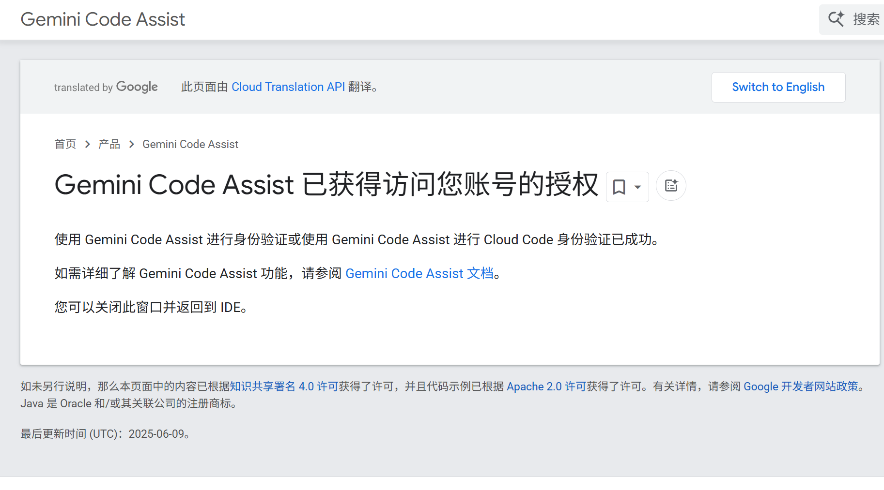This screenshot has width=884, height=490.
Task: Click the Switch to English button
Action: pyautogui.click(x=777, y=87)
